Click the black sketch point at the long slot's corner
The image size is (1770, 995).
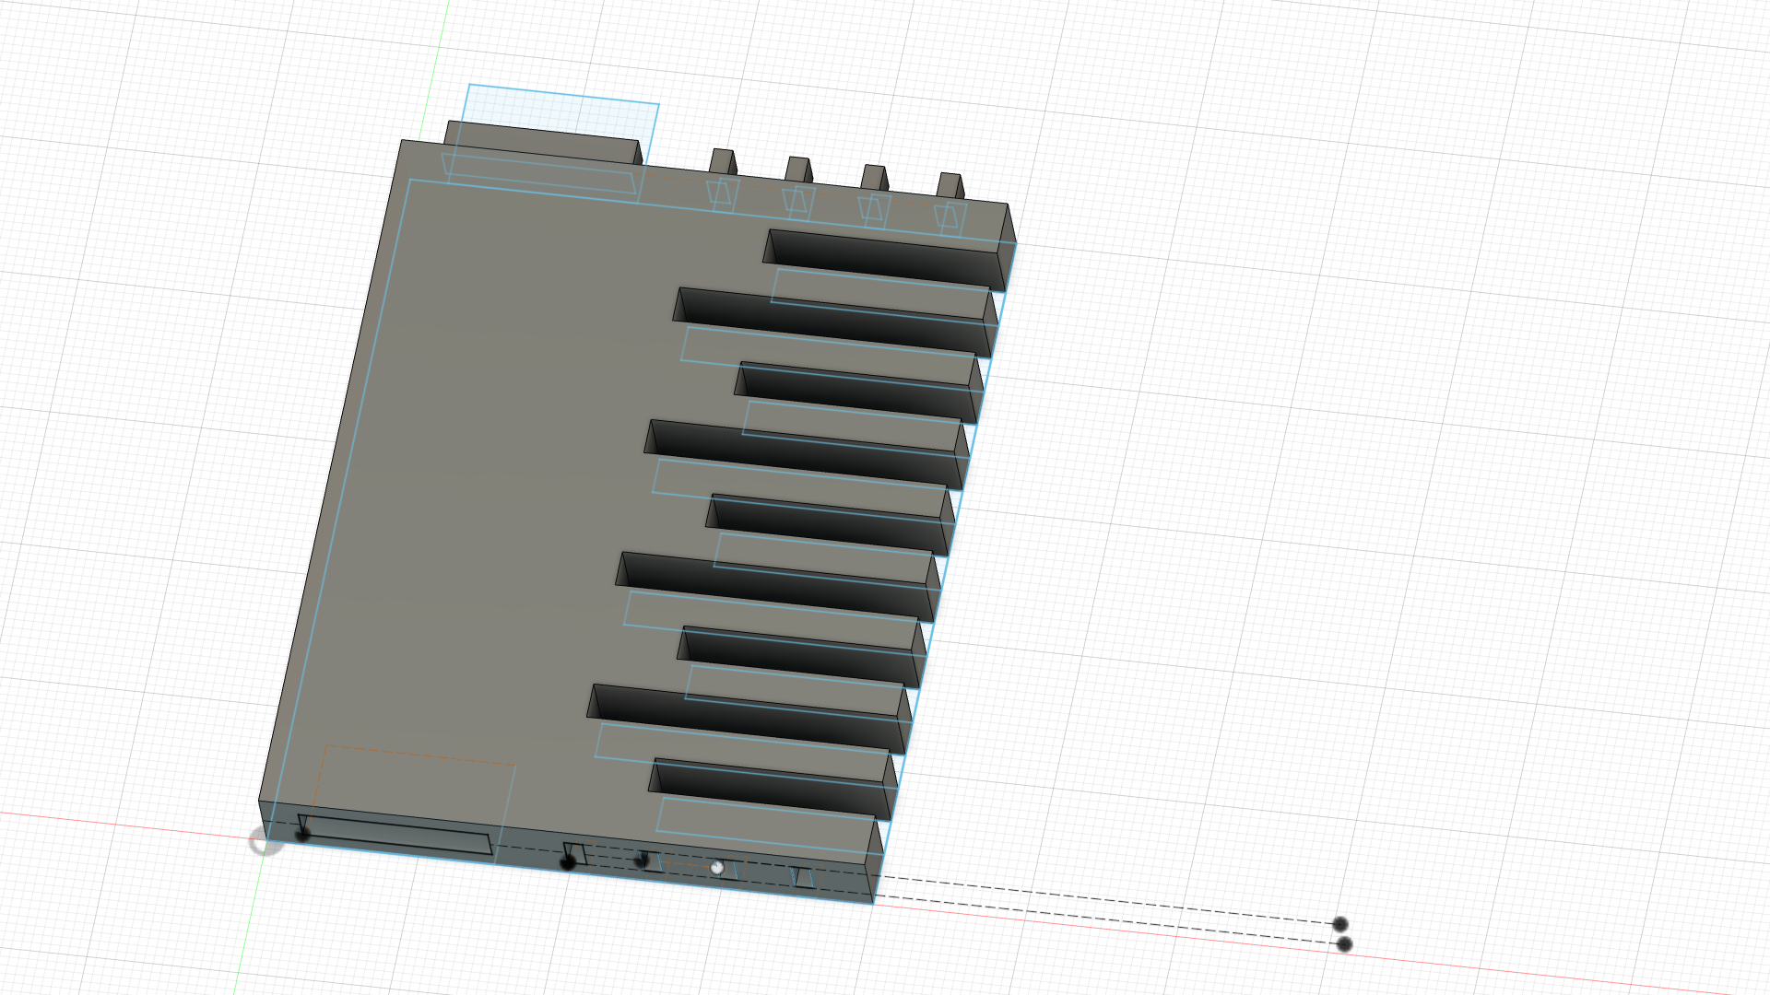[x=302, y=835]
